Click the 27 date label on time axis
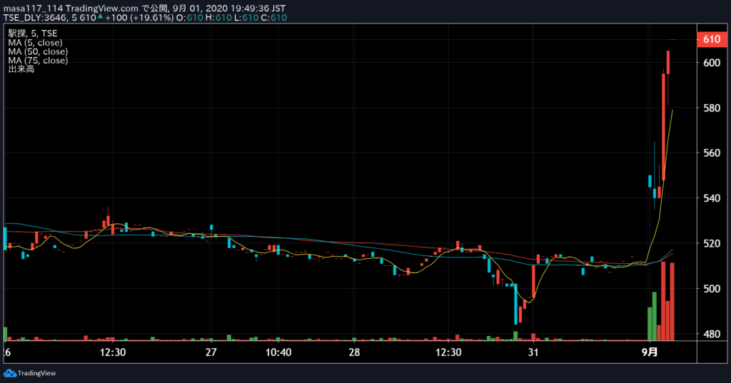 (211, 352)
